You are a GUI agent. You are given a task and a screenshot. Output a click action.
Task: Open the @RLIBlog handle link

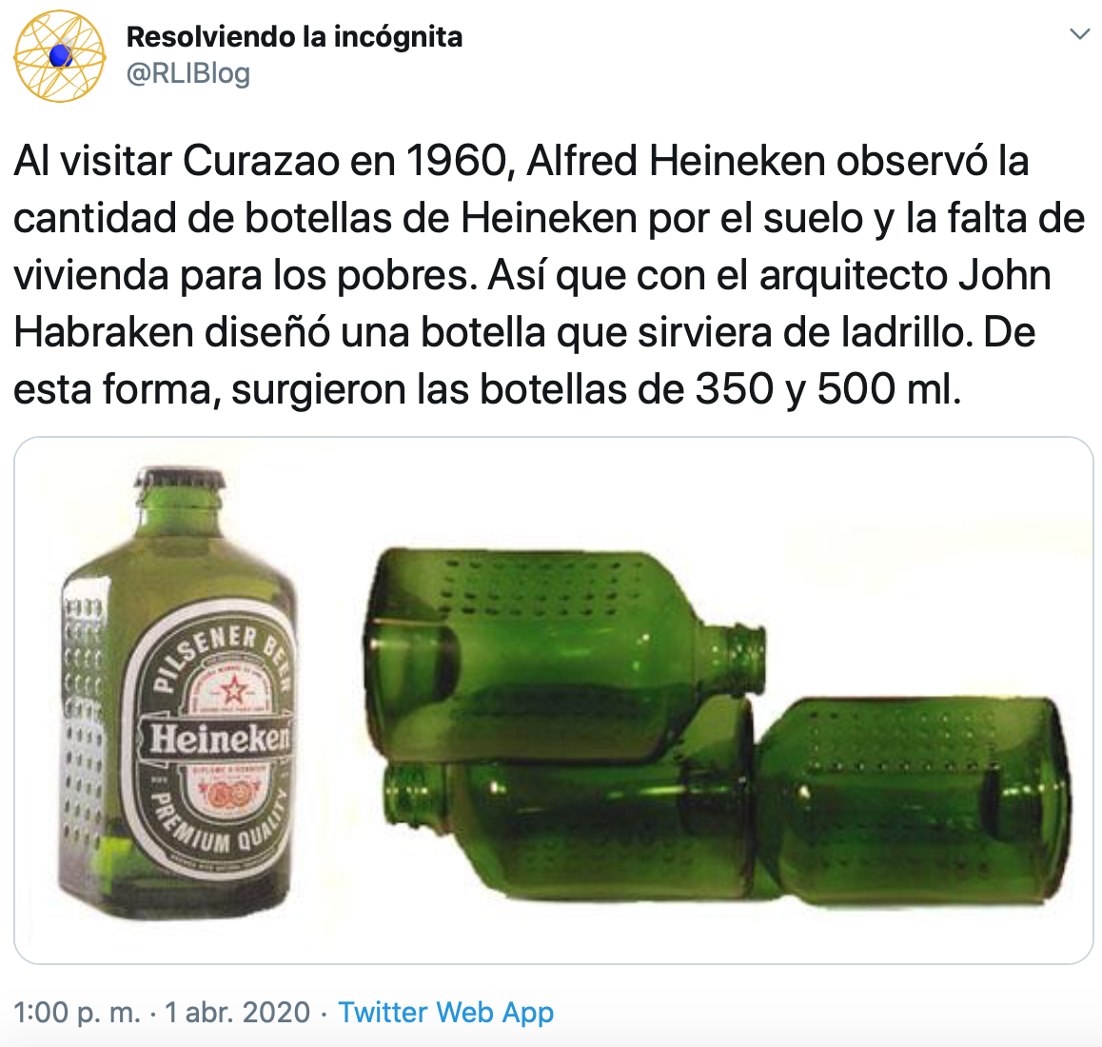point(188,73)
